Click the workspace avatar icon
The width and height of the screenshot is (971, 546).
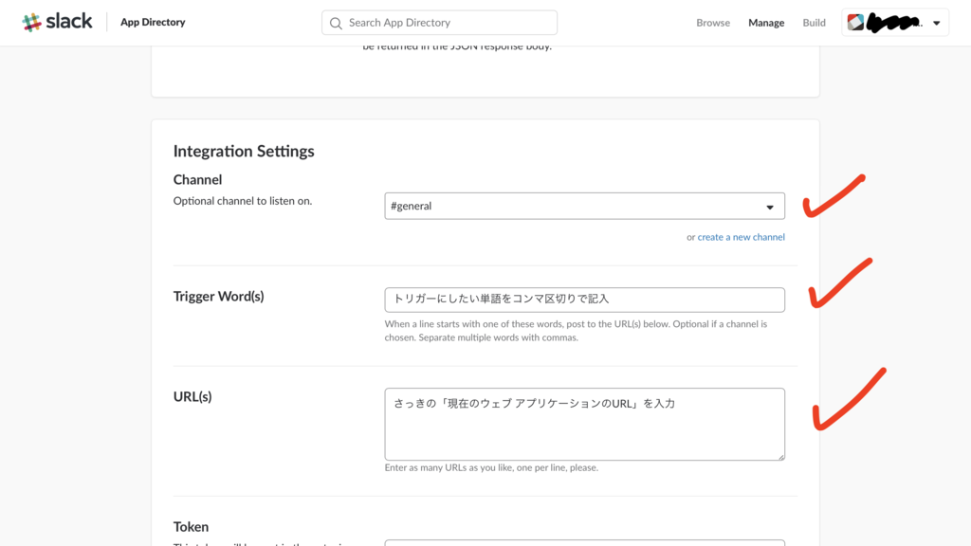point(855,23)
